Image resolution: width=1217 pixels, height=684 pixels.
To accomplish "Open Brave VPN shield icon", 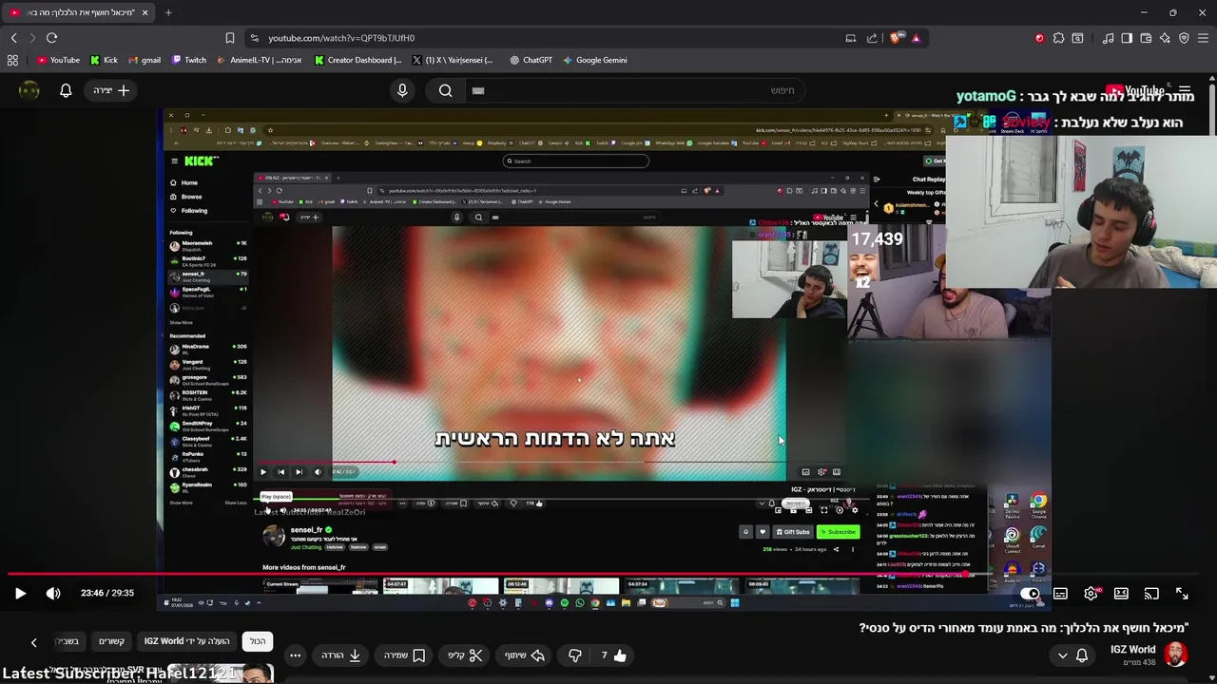I will (x=1184, y=38).
